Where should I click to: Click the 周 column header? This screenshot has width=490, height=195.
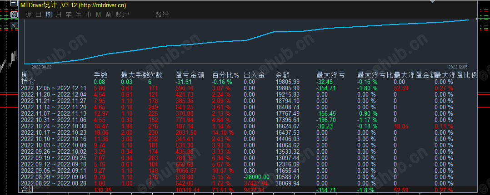coord(25,75)
